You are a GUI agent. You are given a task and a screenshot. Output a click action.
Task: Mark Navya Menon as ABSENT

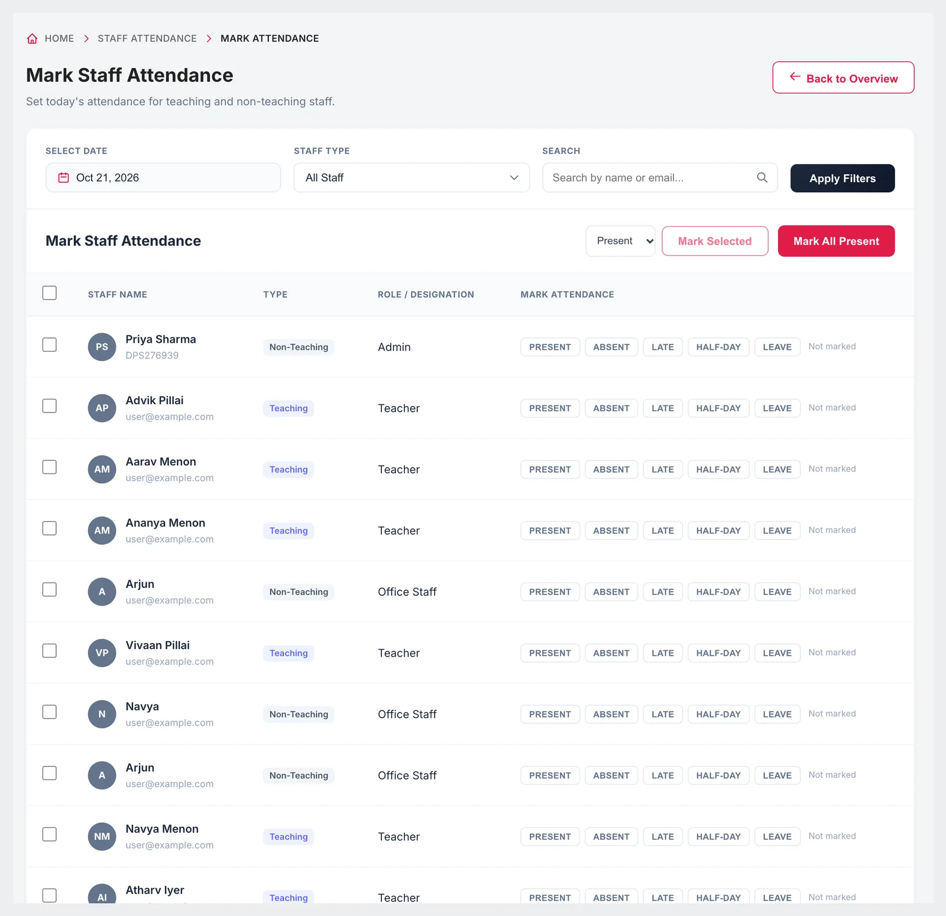tap(611, 837)
